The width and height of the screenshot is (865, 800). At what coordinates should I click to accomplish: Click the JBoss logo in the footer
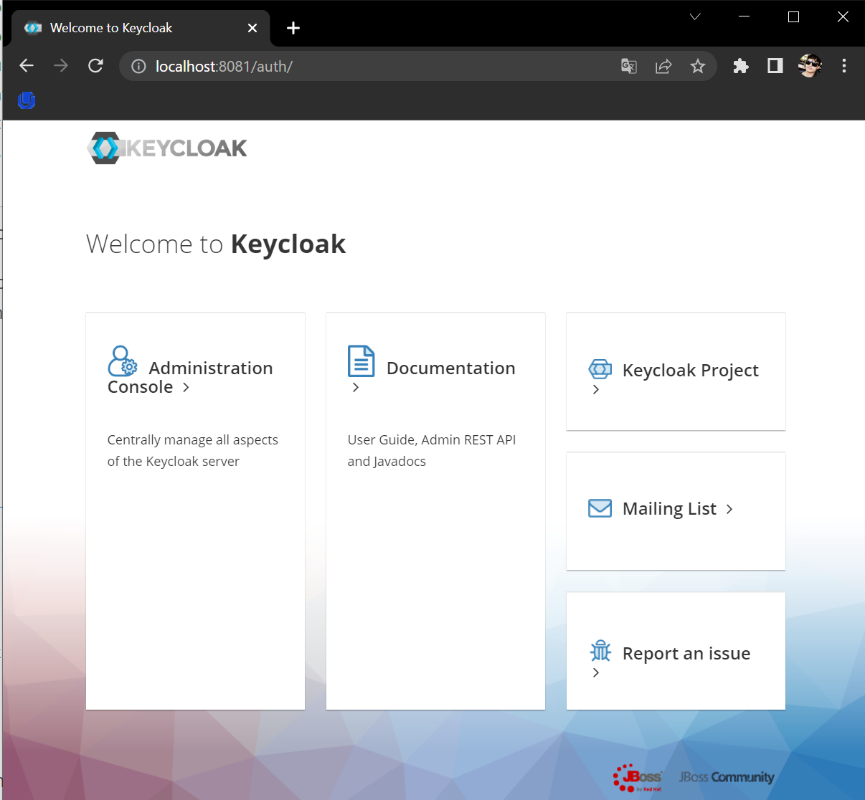(x=637, y=777)
